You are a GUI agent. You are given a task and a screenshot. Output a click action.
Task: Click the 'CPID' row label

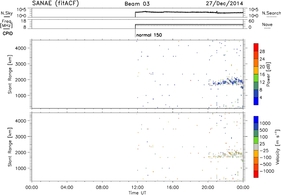[8, 33]
